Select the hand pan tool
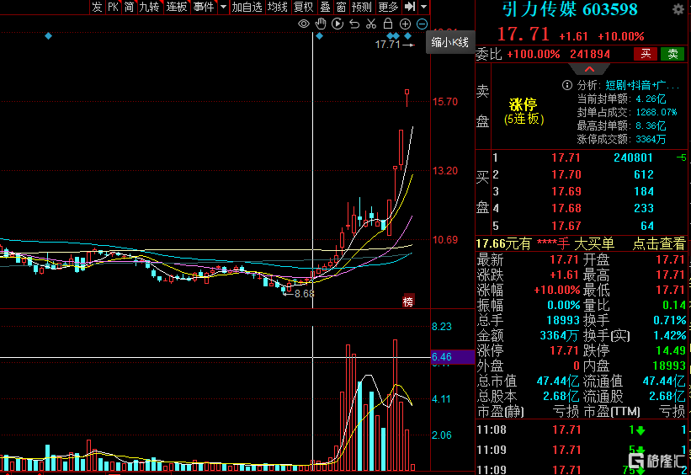This screenshot has height=475, width=691. click(x=321, y=24)
